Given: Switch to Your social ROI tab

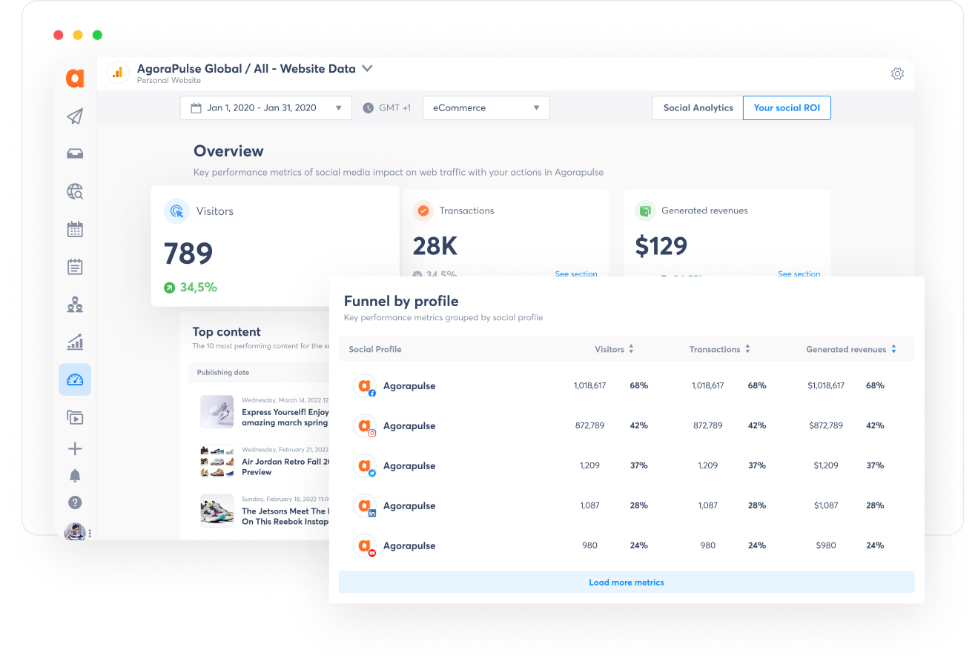Looking at the screenshot, I should pos(787,108).
